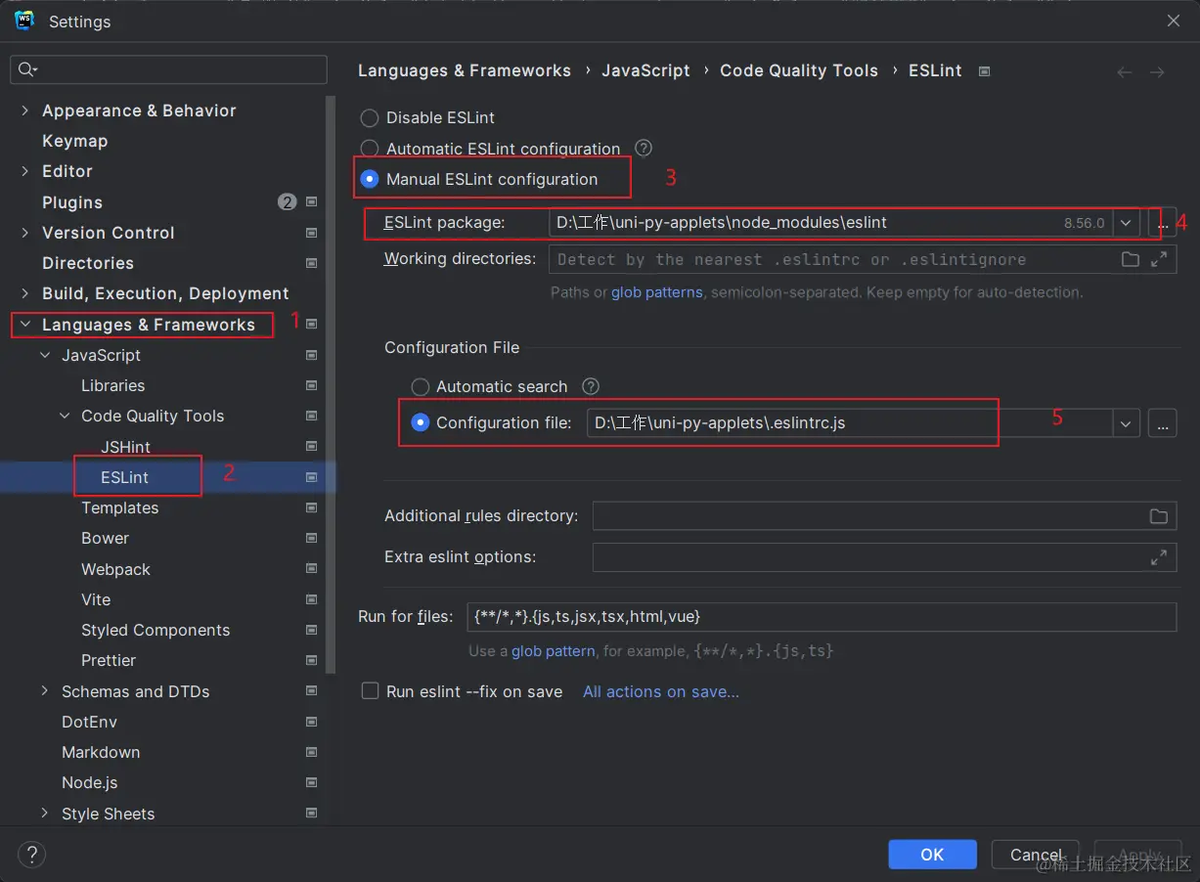1200x882 pixels.
Task: Click project settings icon on Code Quality Tools row
Action: (312, 416)
